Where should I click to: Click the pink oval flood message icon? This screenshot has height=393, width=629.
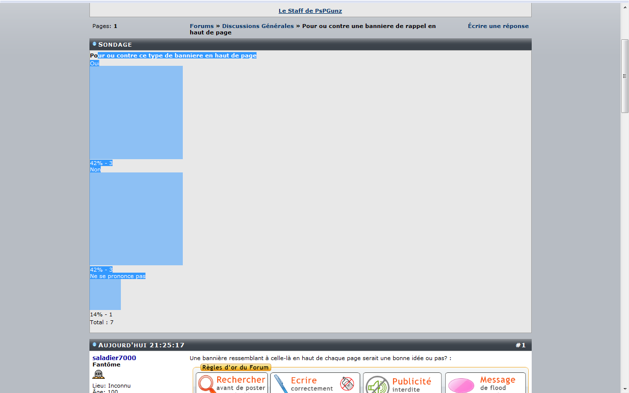(x=461, y=386)
